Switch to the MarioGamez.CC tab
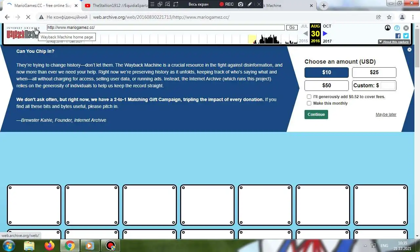Image resolution: width=420 pixels, height=252 pixels. point(43,6)
